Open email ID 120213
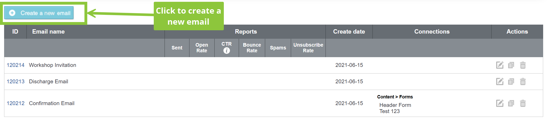Viewport: 547px width, 122px height. click(15, 82)
